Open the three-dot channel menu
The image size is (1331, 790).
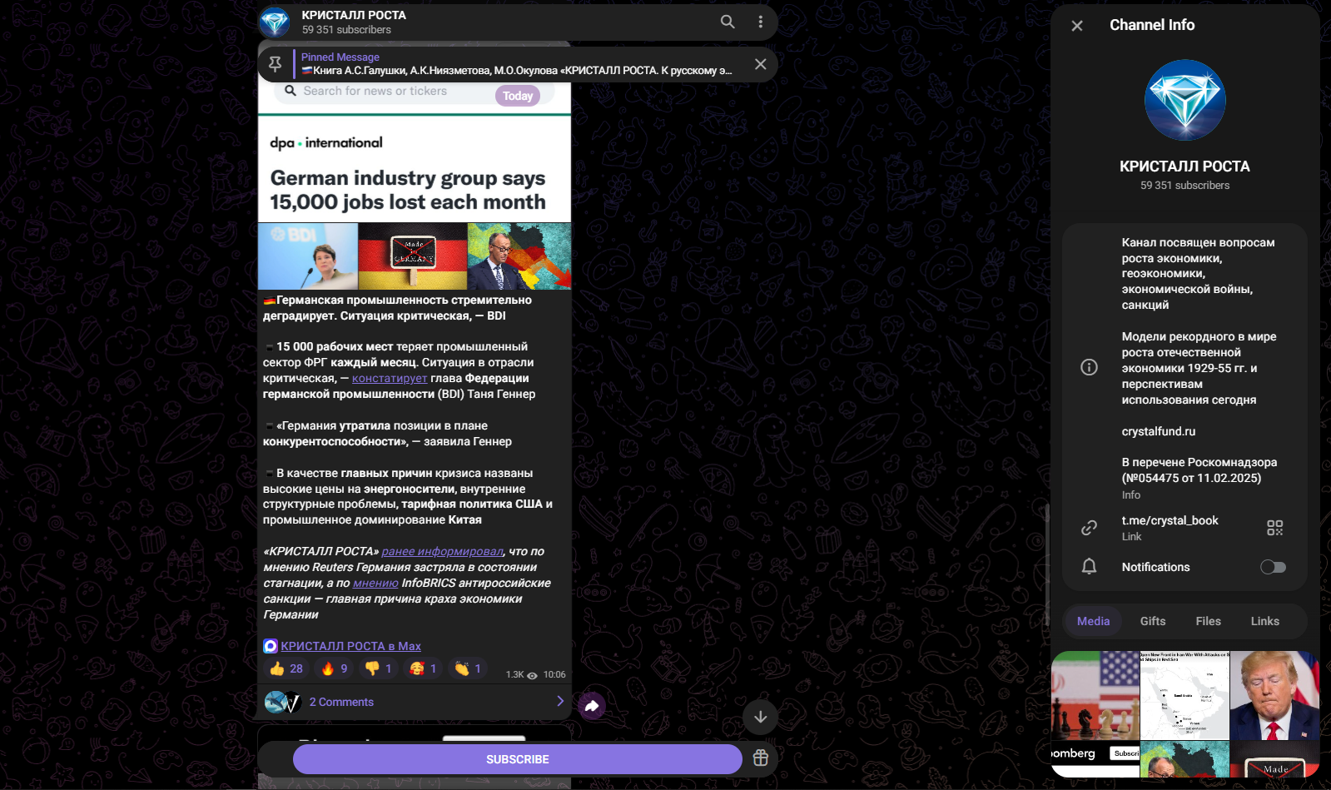tap(760, 22)
